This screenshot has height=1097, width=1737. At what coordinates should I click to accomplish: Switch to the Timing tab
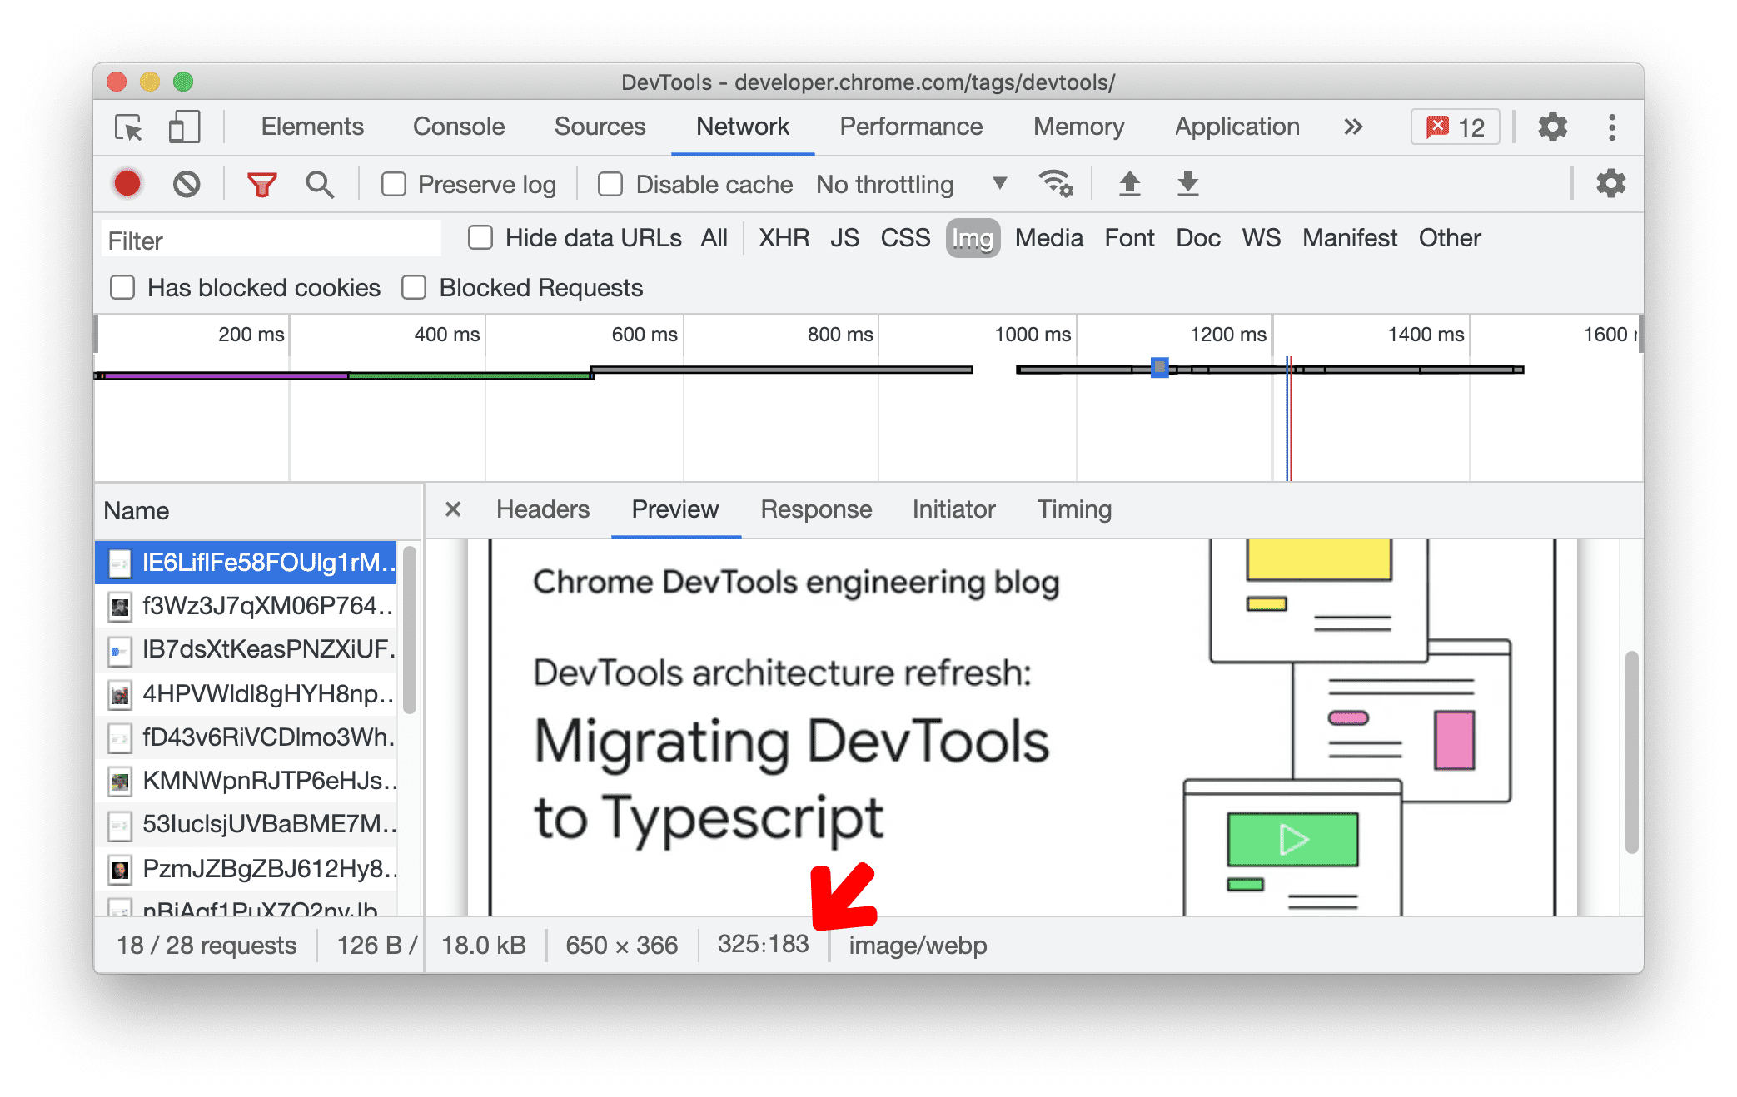1073,510
